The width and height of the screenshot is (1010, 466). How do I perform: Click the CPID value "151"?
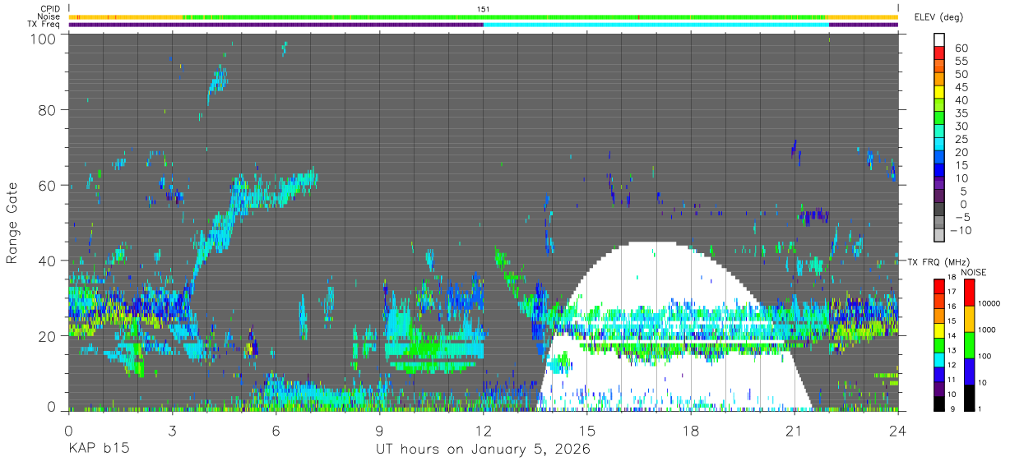click(483, 9)
